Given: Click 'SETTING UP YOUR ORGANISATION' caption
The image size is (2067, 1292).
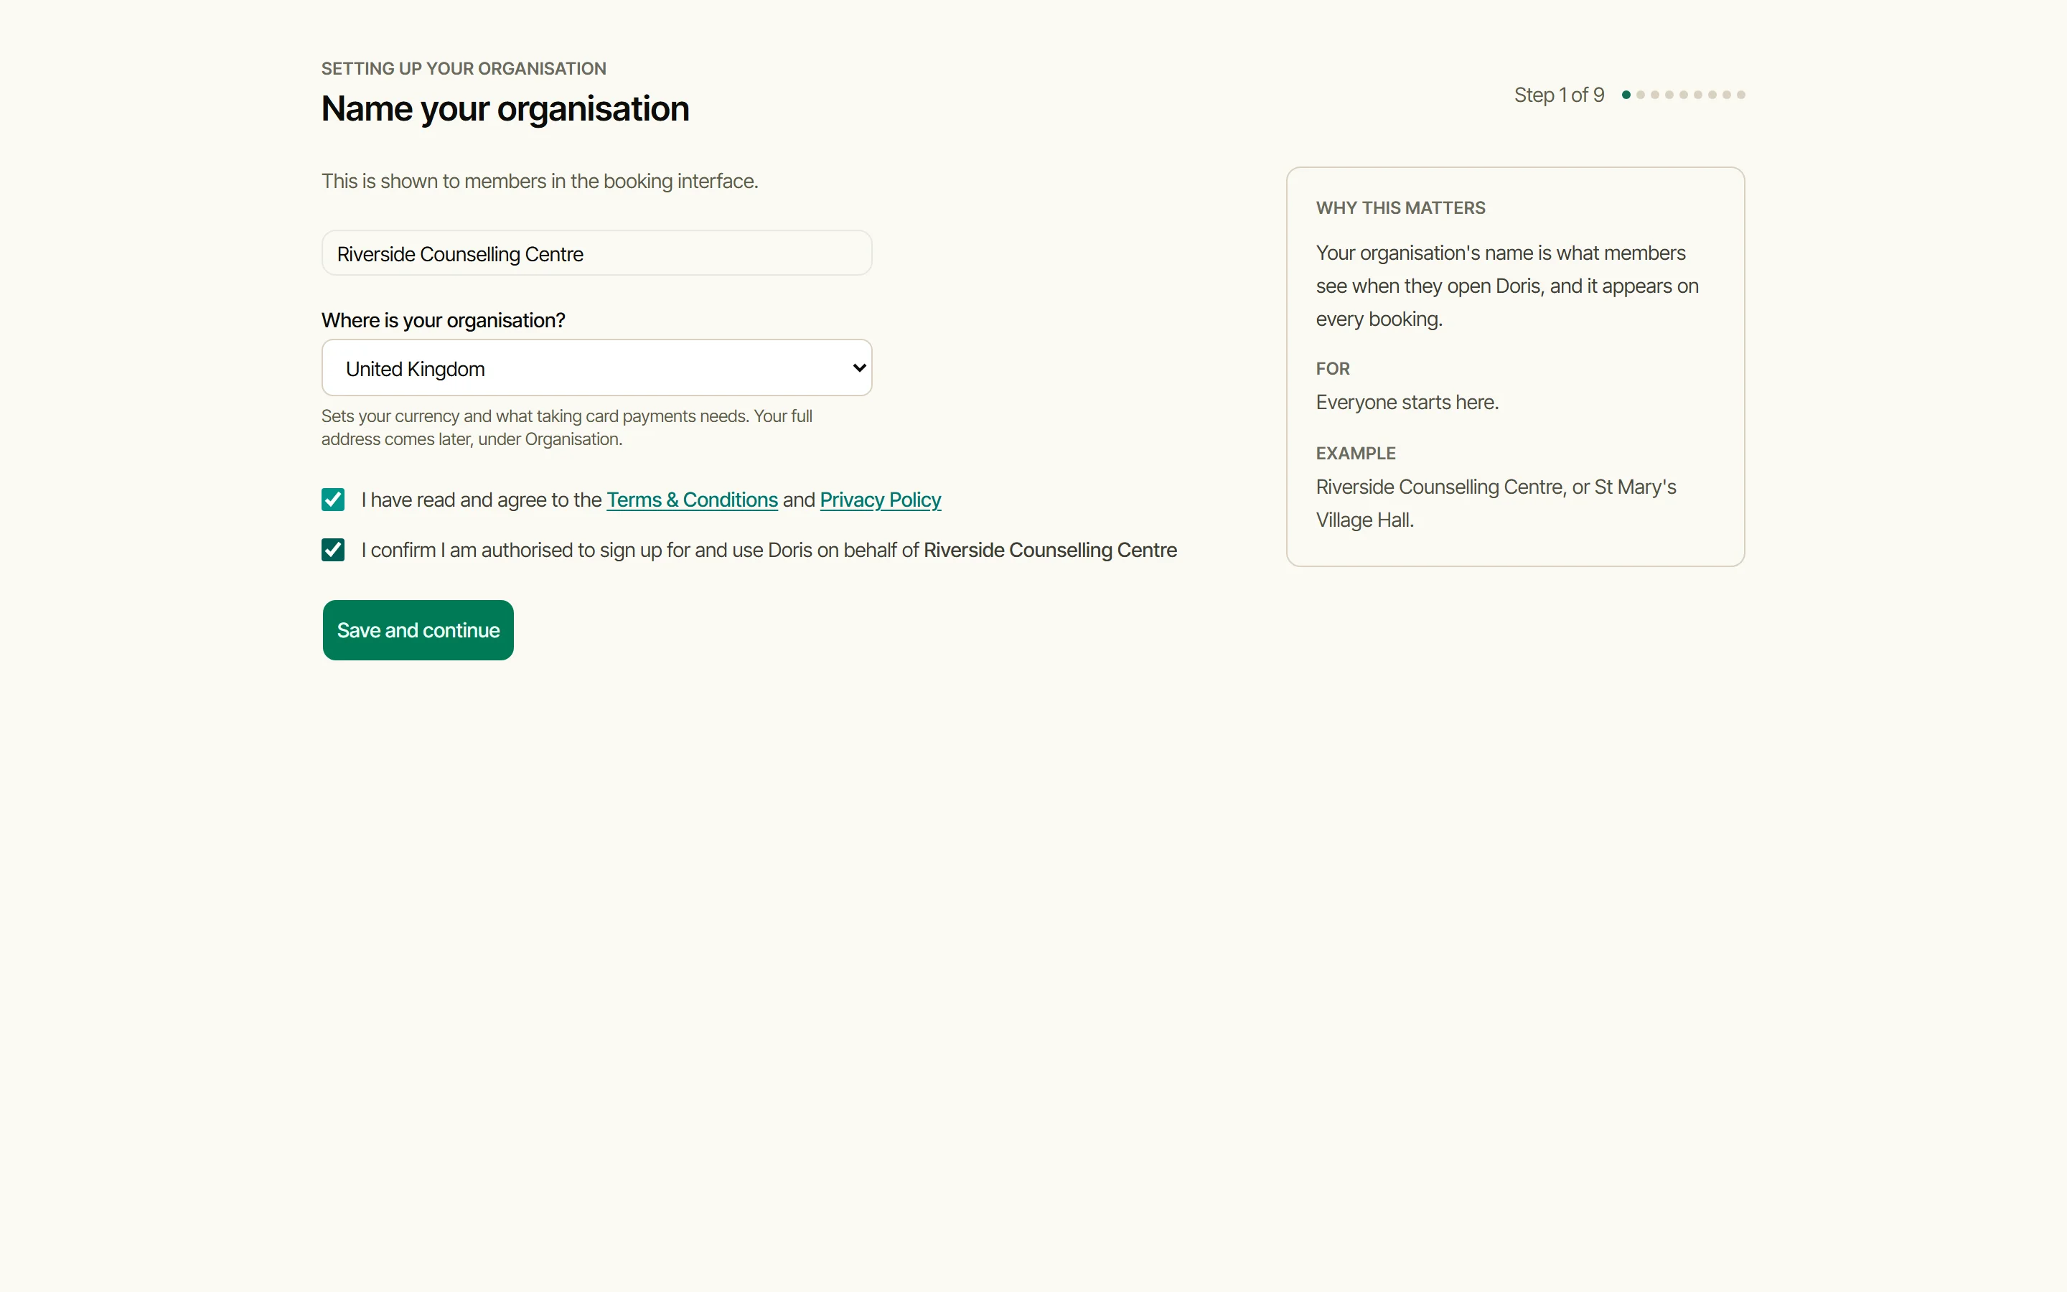Looking at the screenshot, I should pyautogui.click(x=464, y=68).
